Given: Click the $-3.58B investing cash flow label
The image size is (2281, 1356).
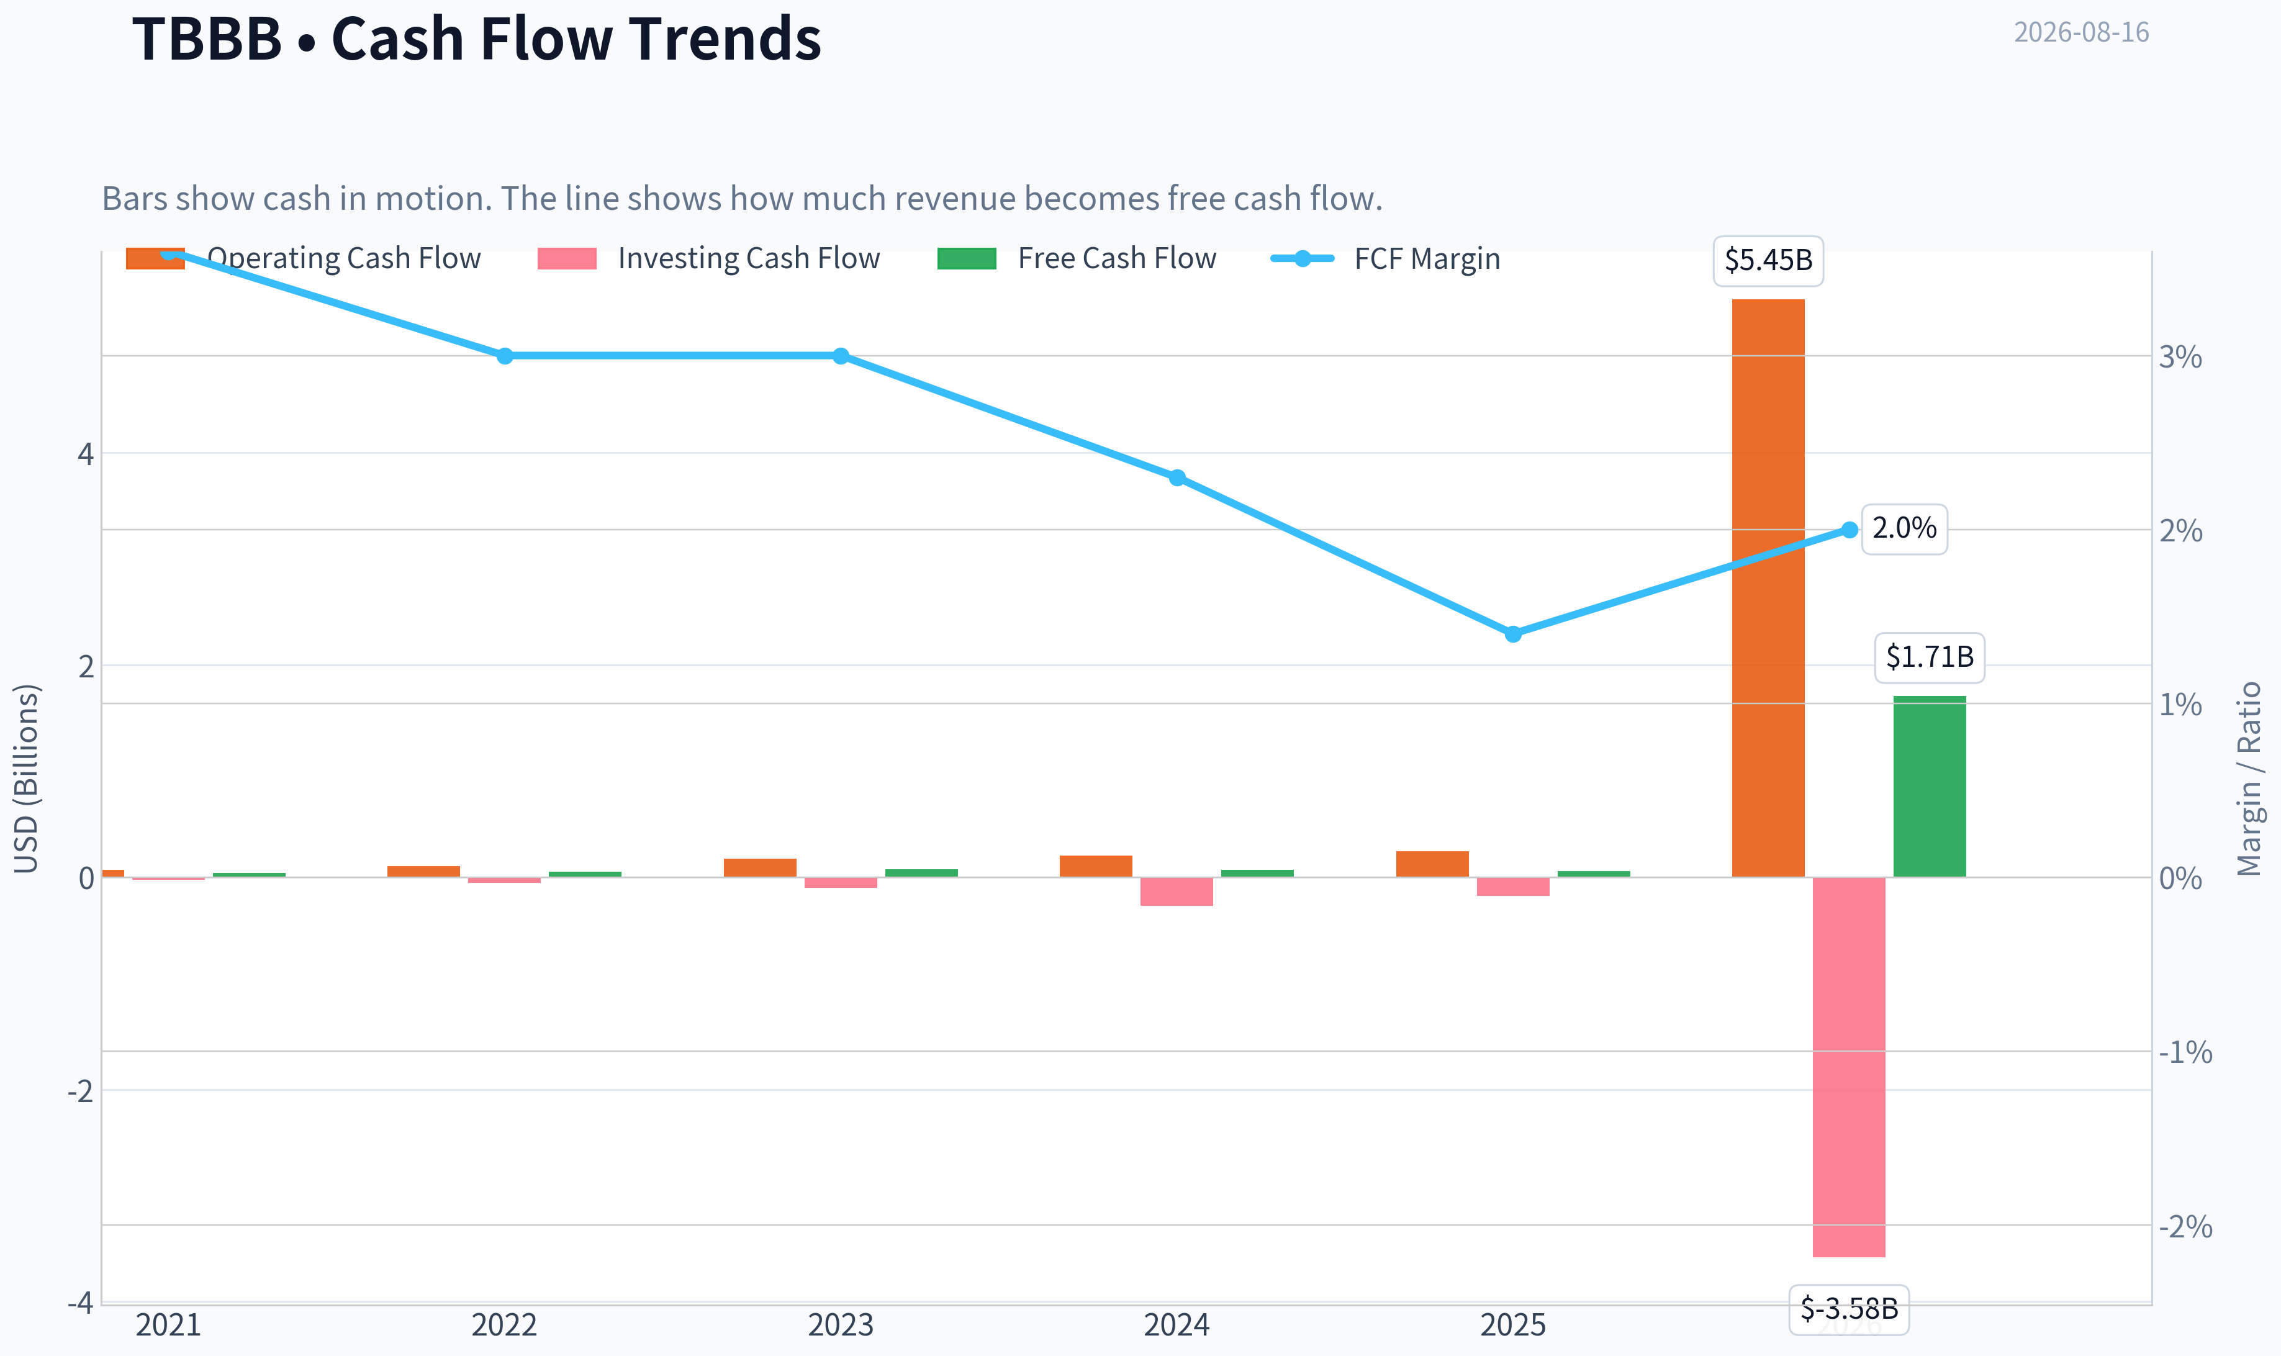Looking at the screenshot, I should coord(1849,1309).
